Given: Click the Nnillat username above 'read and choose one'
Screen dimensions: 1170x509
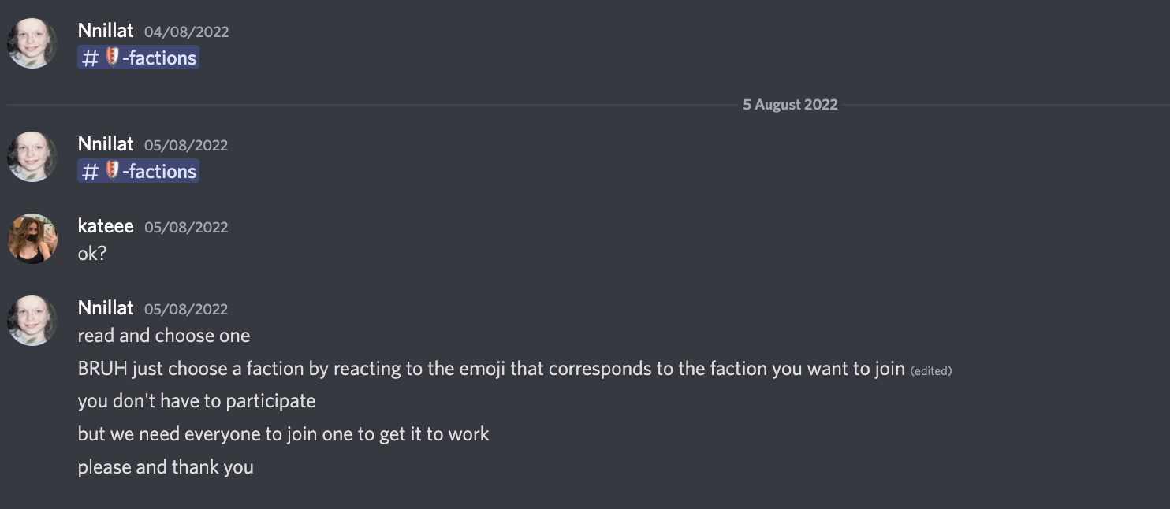Looking at the screenshot, I should [x=106, y=308].
